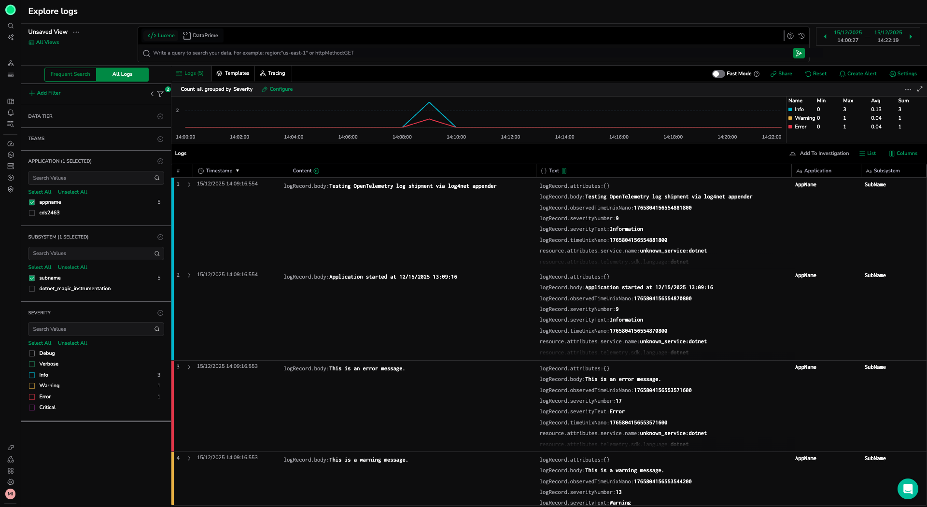Click the filter funnel icon
The width and height of the screenshot is (927, 507).
pyautogui.click(x=160, y=94)
